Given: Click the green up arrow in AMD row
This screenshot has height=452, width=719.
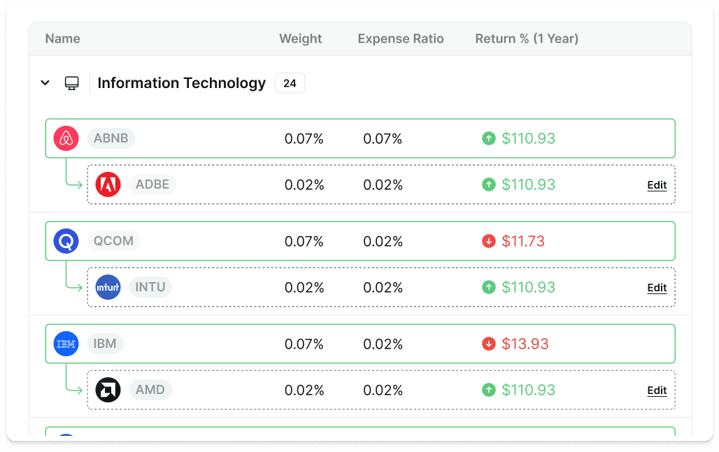Looking at the screenshot, I should (489, 390).
